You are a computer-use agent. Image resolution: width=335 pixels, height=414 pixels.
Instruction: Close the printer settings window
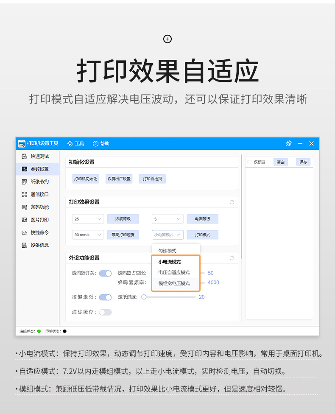click(x=312, y=143)
